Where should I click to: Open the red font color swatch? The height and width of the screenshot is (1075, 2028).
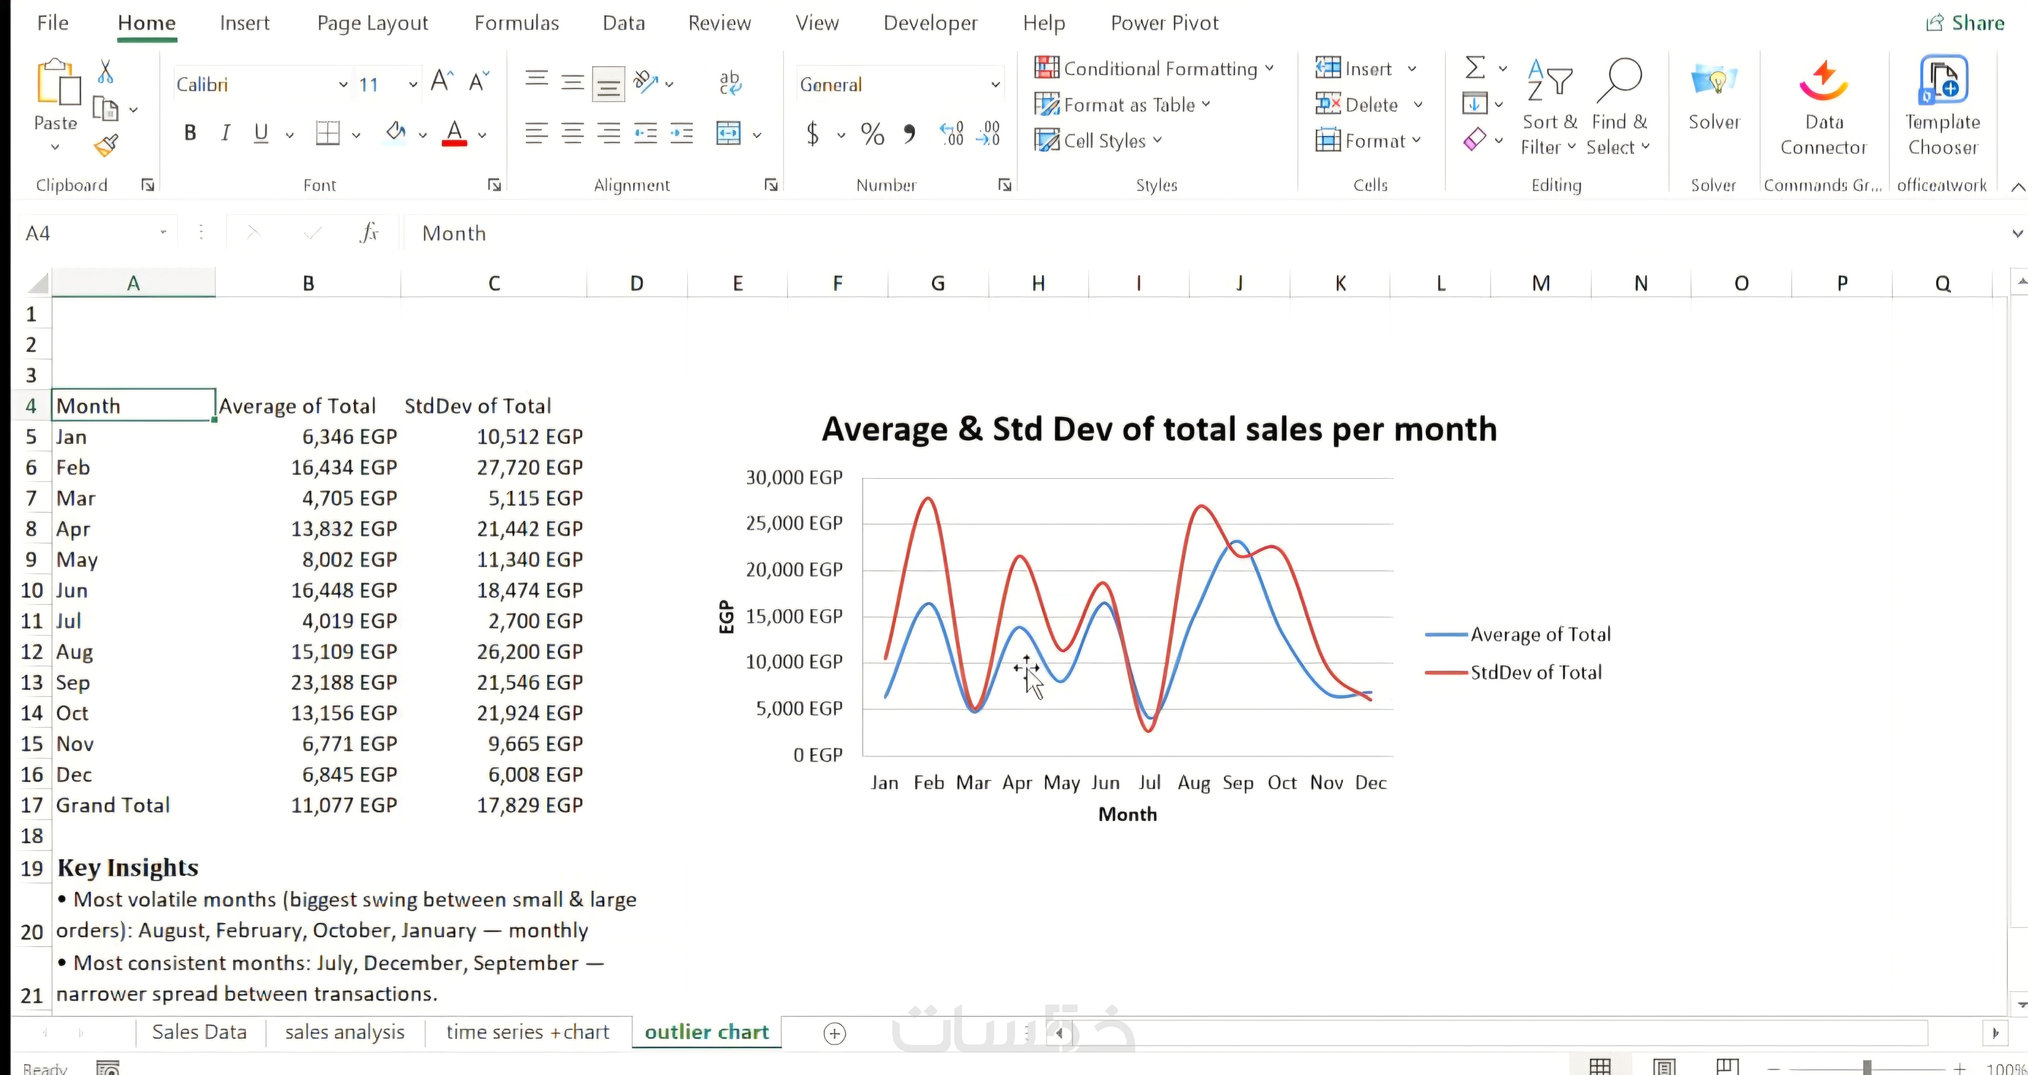454,134
